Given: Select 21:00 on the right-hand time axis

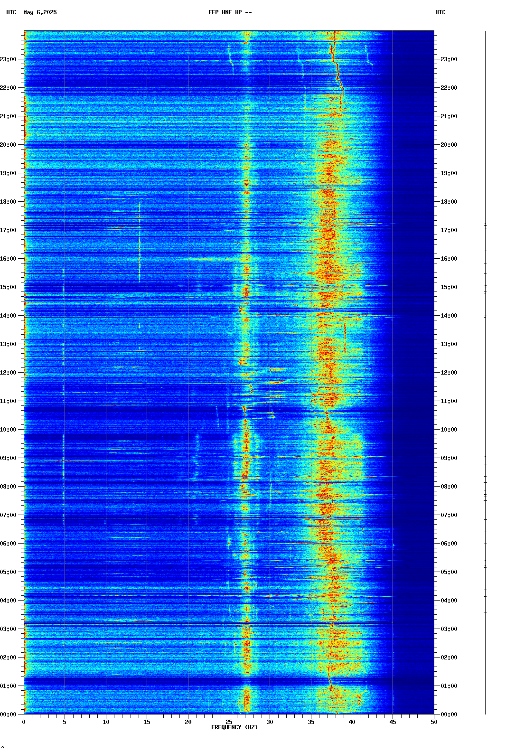Looking at the screenshot, I should [x=449, y=116].
